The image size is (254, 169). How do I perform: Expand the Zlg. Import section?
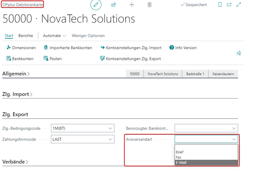[17, 94]
